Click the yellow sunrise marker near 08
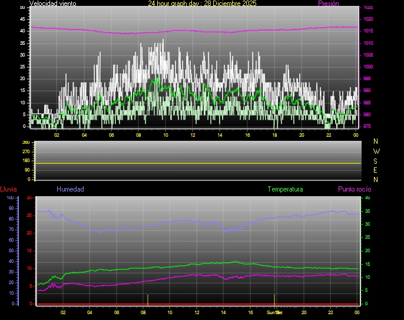The width and height of the screenshot is (404, 320). 148,299
